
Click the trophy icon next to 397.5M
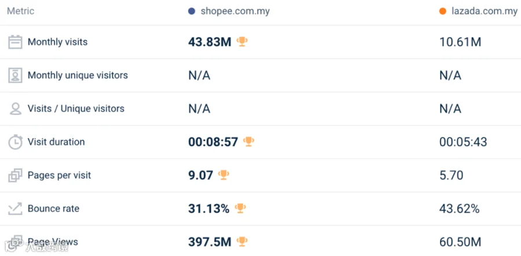click(242, 242)
